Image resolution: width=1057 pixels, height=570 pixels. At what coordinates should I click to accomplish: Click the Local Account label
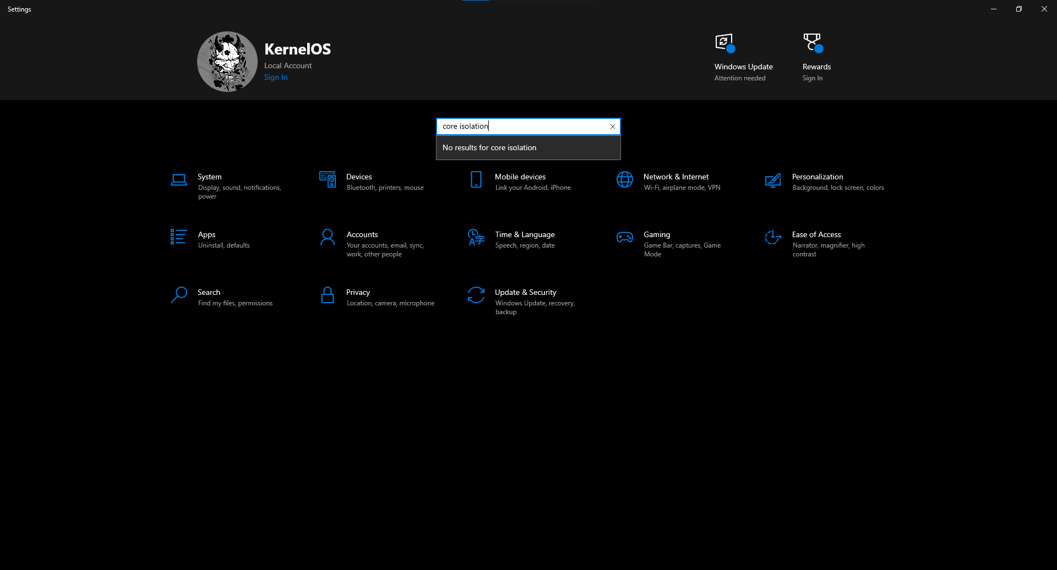(x=288, y=65)
